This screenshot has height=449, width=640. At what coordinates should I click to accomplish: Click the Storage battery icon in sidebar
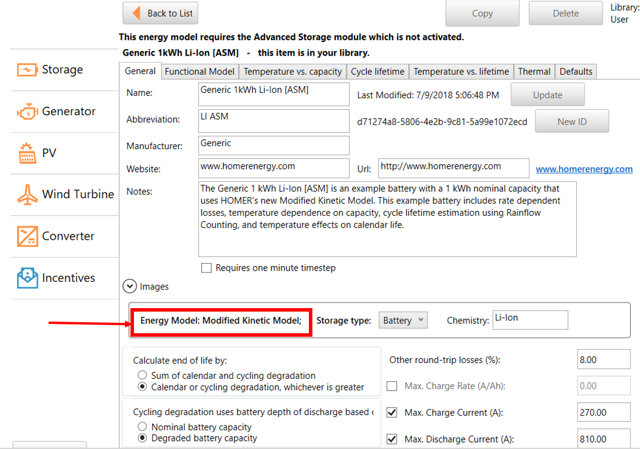tap(27, 70)
